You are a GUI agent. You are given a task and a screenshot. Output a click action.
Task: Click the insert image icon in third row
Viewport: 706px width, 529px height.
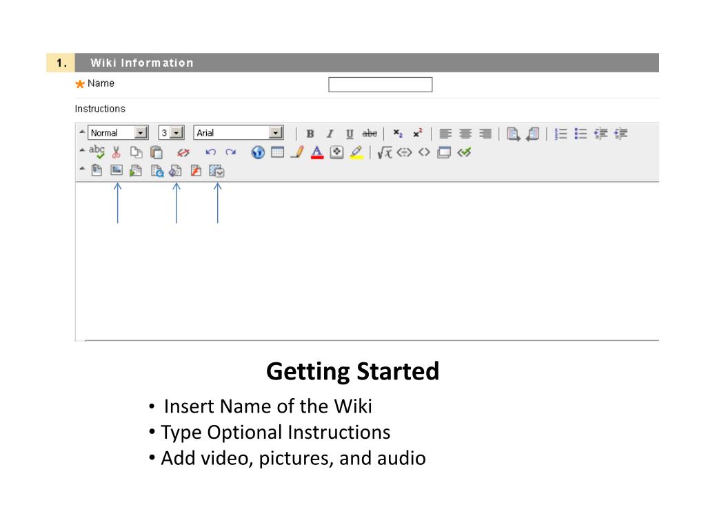pyautogui.click(x=117, y=171)
